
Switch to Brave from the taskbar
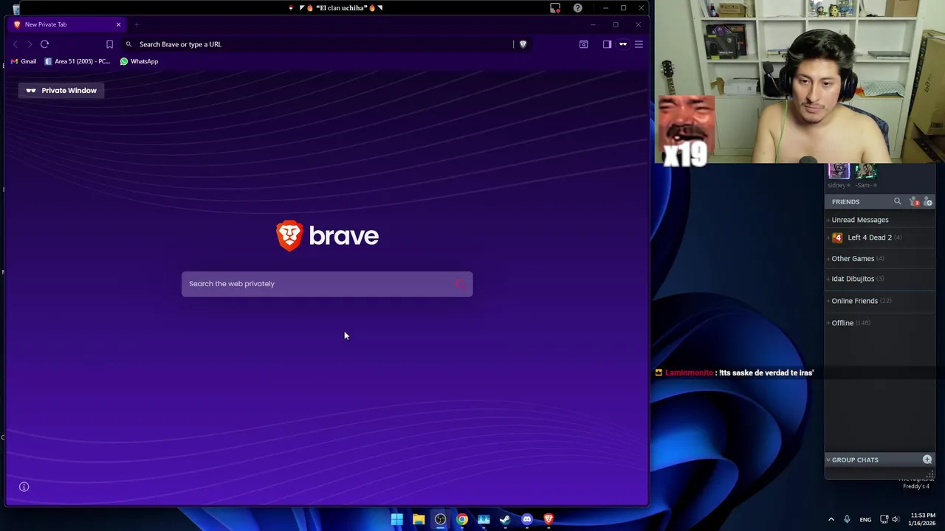click(549, 519)
